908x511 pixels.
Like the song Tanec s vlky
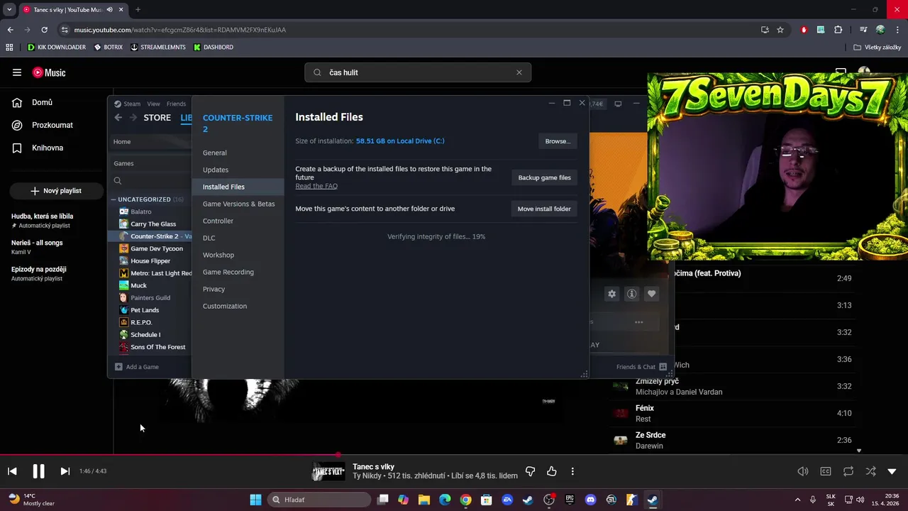[551, 471]
